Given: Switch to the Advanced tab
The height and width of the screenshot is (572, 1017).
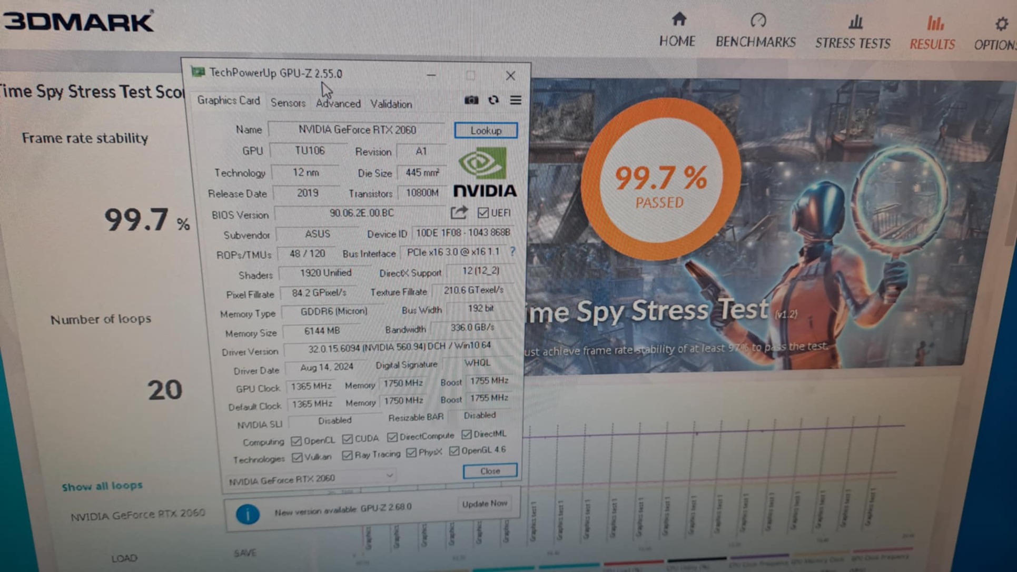Looking at the screenshot, I should point(338,104).
